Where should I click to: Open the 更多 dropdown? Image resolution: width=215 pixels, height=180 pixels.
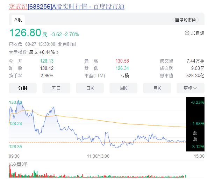(191, 88)
